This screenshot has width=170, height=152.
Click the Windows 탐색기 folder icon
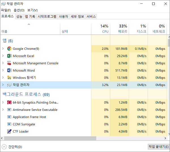point(9,78)
